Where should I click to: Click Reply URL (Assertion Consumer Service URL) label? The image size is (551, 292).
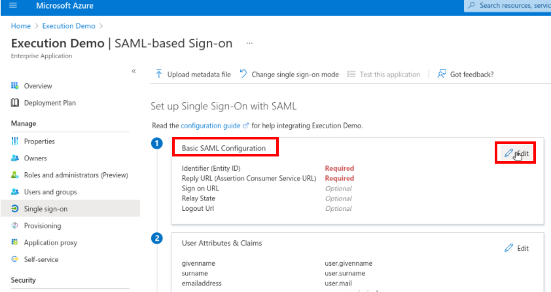[249, 179]
